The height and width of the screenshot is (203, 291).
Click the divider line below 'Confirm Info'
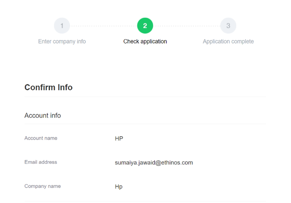[x=145, y=97]
